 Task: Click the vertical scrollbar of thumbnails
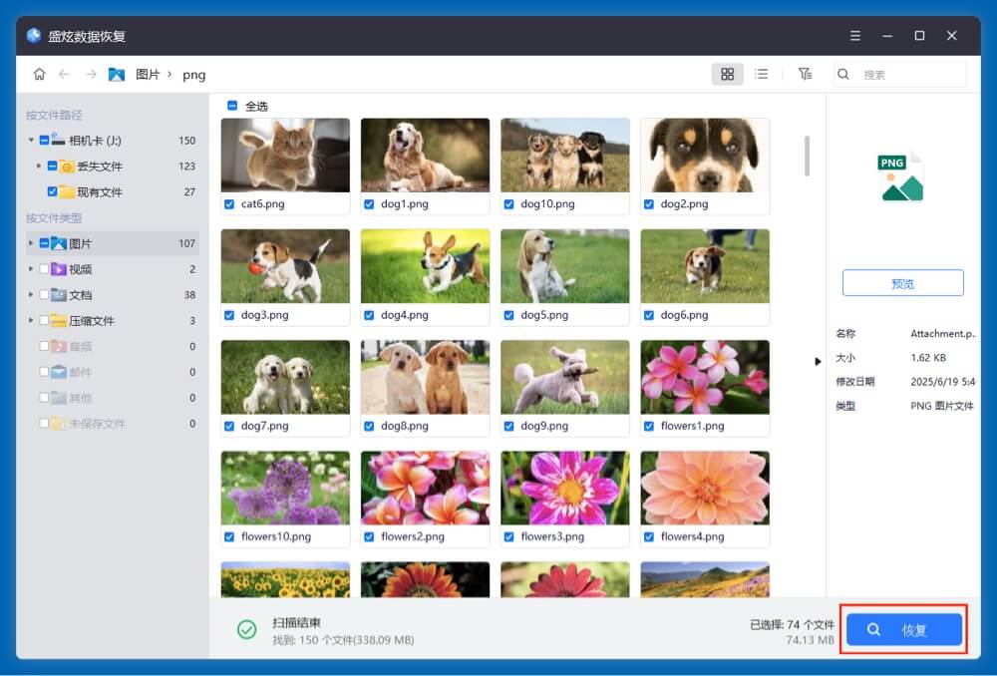click(807, 157)
